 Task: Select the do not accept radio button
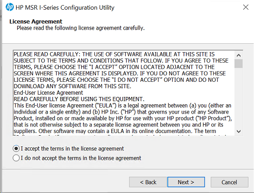[x=16, y=158]
